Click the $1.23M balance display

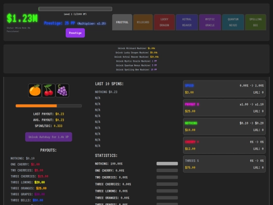pyautogui.click(x=22, y=18)
